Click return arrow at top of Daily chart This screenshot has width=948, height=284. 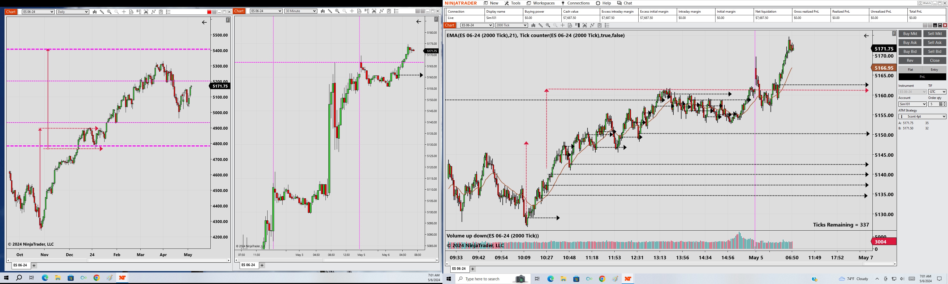click(x=204, y=22)
